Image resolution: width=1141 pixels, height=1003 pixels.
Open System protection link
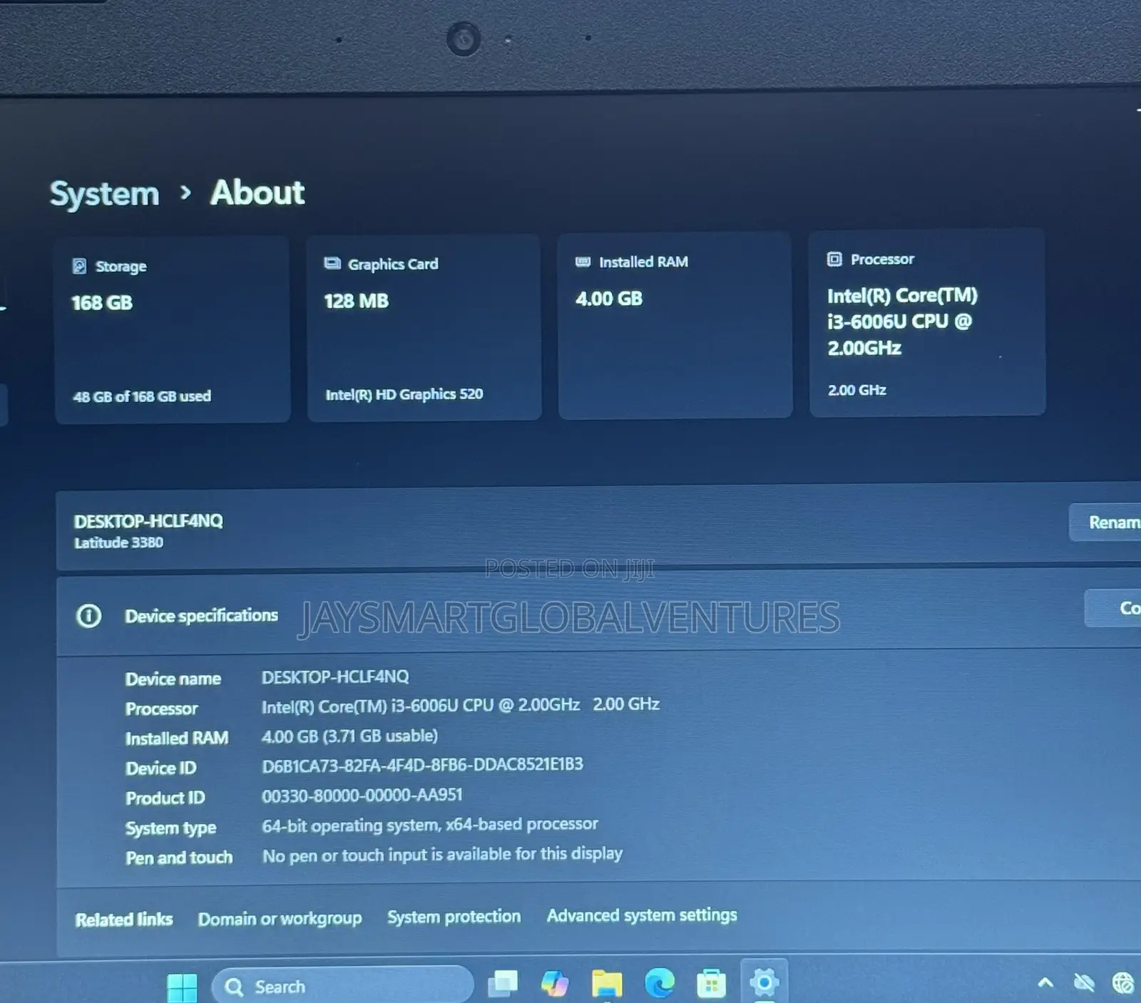(x=454, y=917)
